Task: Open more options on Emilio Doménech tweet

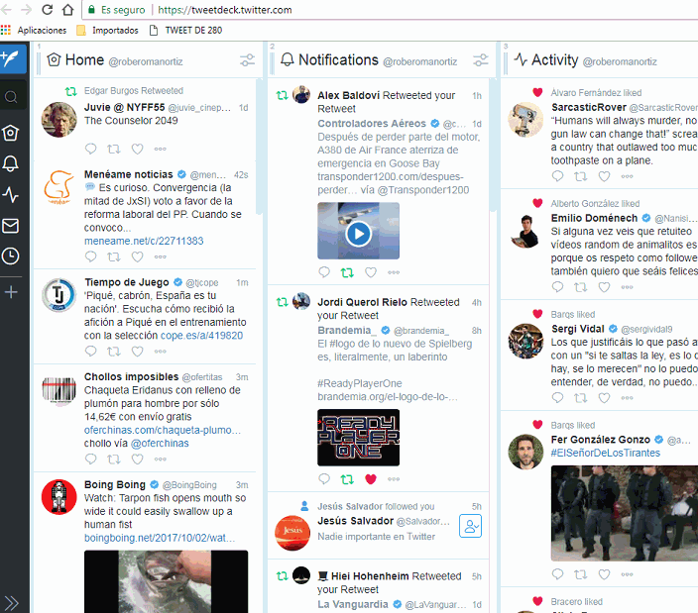Action: (628, 287)
